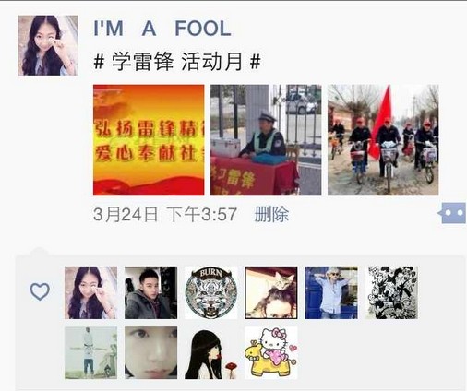Screen dimensions: 467x391
Task: Open the avatar of person standing outdoors
Action: [90, 352]
